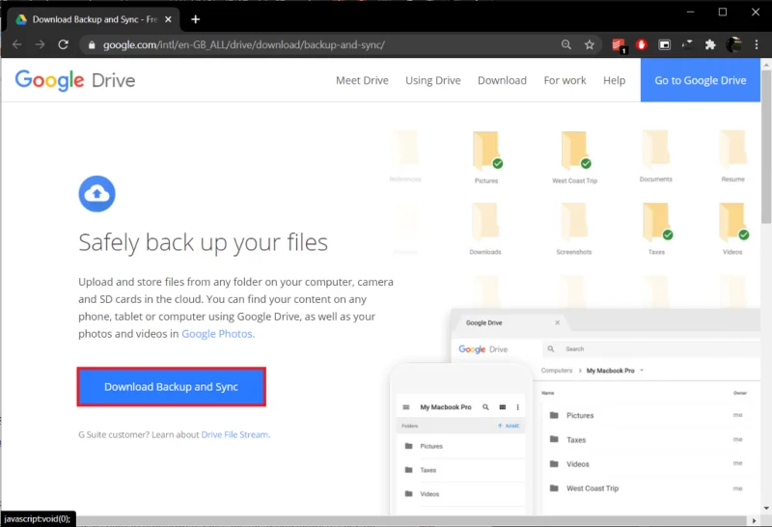Click the blue cloud upload icon
The width and height of the screenshot is (772, 527).
pyautogui.click(x=97, y=194)
